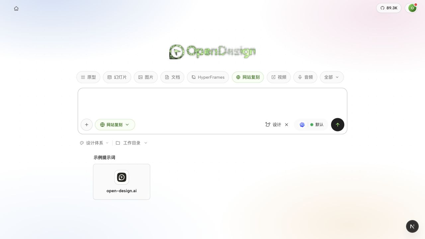Viewport: 425px width, 239px height.
Task: Open the user avatar menu
Action: [412, 8]
